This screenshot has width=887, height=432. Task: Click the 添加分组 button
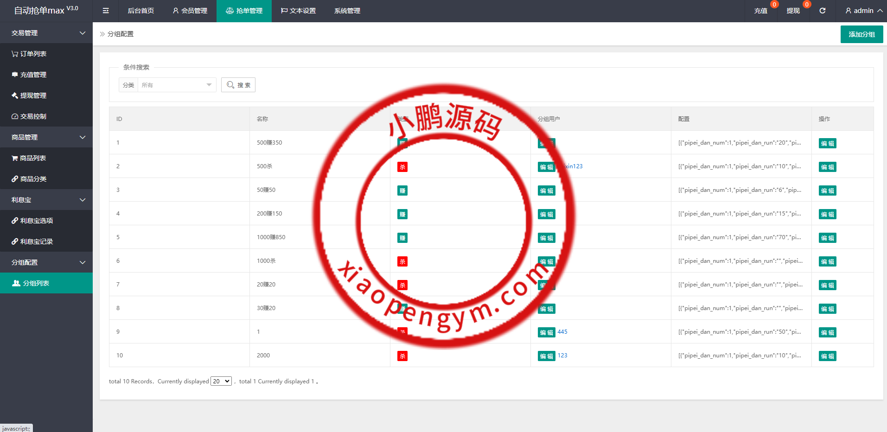(x=861, y=34)
